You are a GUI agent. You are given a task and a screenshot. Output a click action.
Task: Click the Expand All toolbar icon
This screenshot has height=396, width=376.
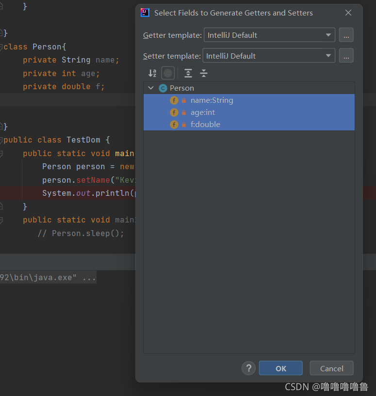coord(188,73)
